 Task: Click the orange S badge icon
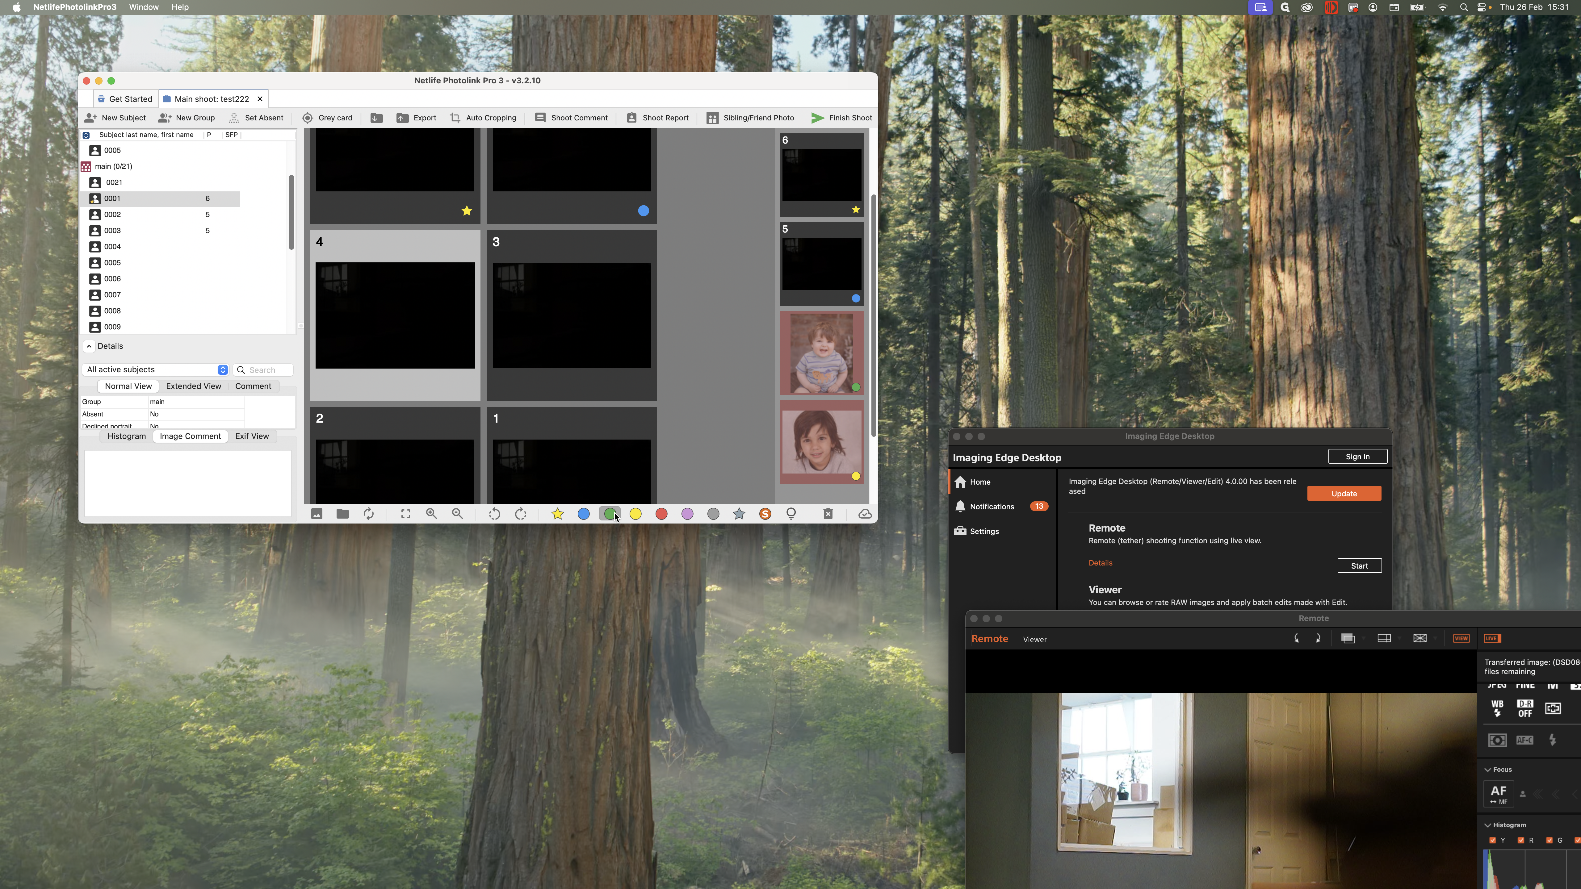[x=765, y=514]
